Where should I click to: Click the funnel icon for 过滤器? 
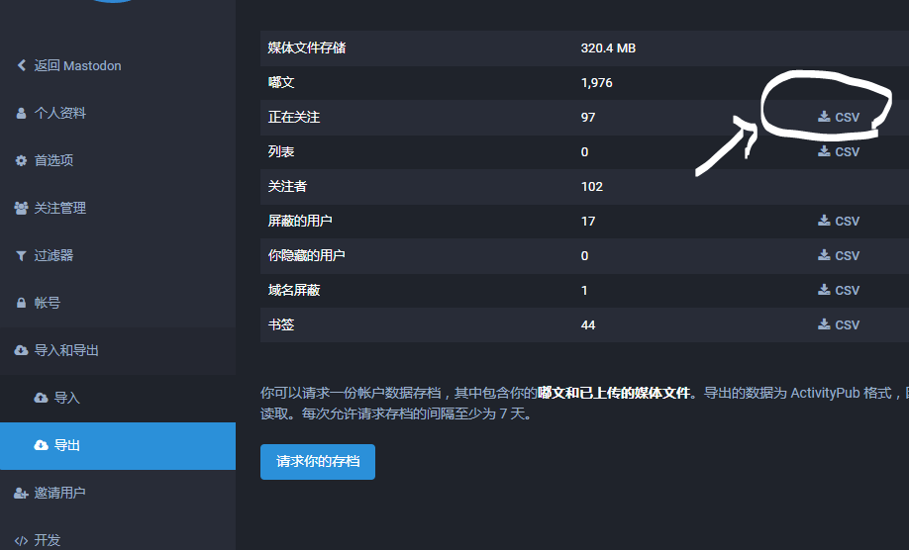tap(21, 256)
